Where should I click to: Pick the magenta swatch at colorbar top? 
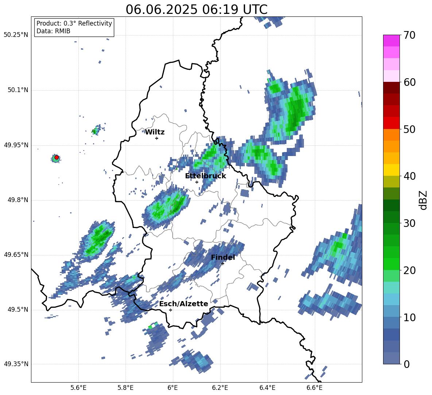391,41
